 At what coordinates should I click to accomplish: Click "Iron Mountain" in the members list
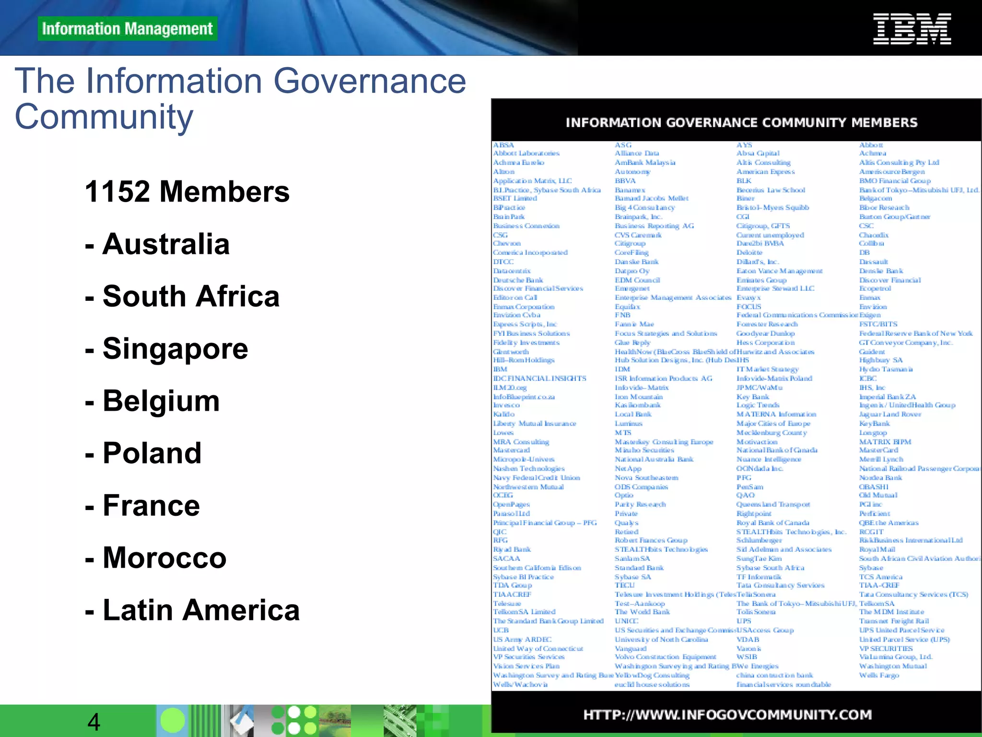click(639, 397)
